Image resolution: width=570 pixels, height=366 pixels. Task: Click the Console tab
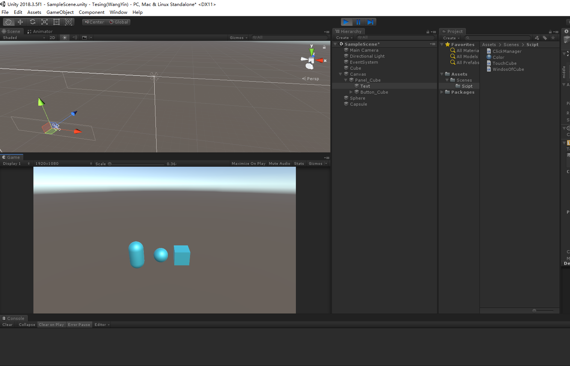[14, 318]
